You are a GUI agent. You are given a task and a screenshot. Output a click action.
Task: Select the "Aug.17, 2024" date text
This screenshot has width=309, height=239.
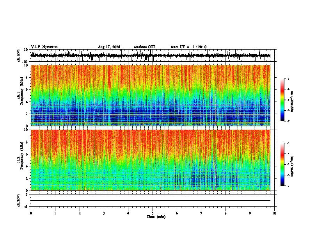(109, 47)
